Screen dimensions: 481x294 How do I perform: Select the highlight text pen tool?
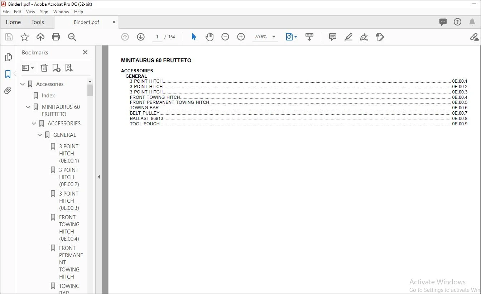click(348, 37)
